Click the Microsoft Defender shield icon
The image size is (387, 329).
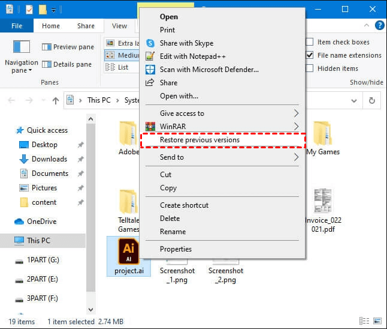[150, 70]
